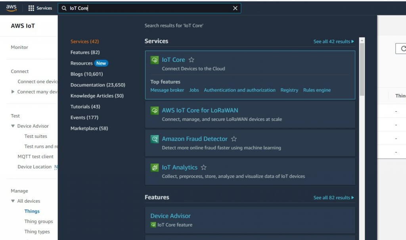The height and width of the screenshot is (240, 406).
Task: Collapse the Device Advisor tree section
Action: point(14,126)
